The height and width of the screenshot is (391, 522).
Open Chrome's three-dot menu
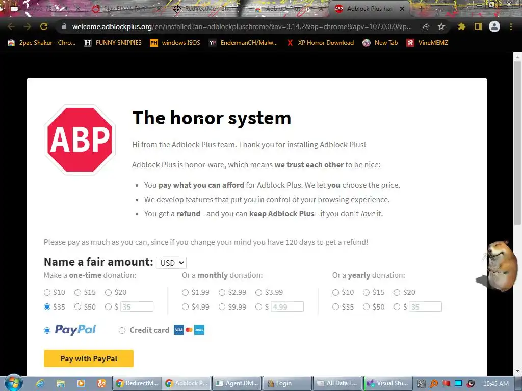(x=511, y=26)
